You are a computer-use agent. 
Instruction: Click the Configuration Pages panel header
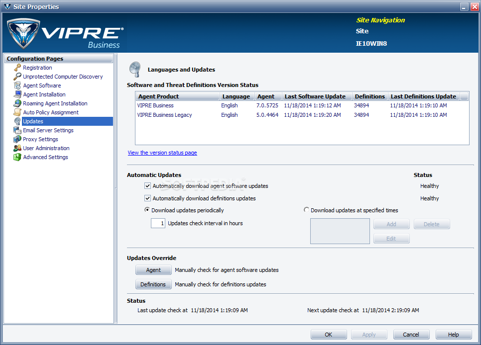pos(59,59)
